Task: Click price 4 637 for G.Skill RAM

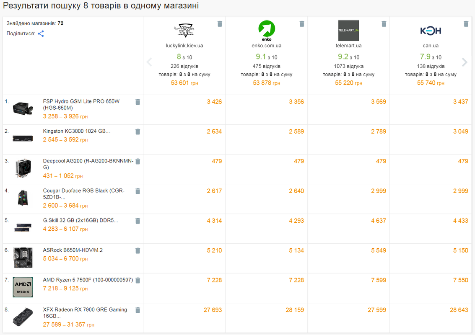Action: [378, 221]
